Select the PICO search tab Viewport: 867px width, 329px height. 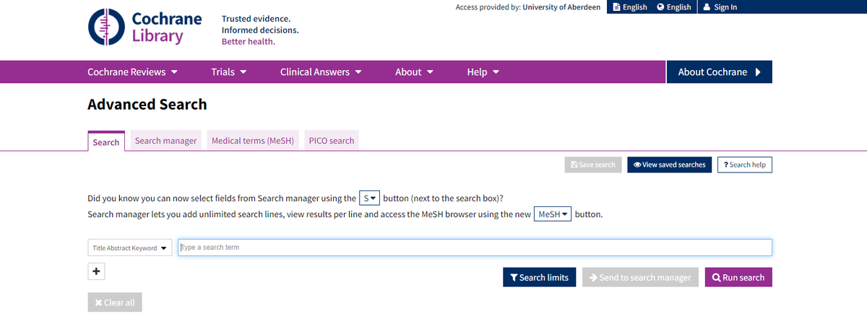[x=332, y=141]
